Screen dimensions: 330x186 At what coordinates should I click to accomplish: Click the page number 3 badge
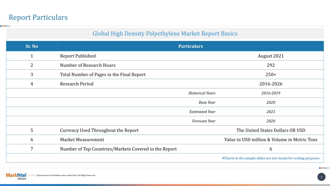[321, 177]
